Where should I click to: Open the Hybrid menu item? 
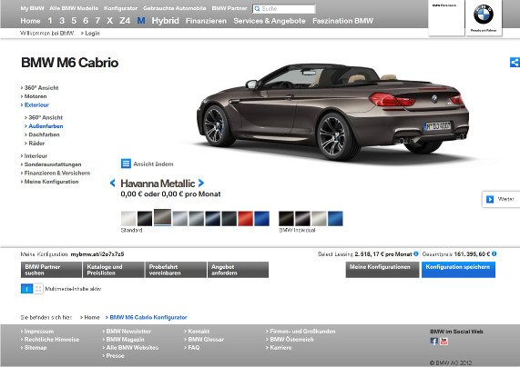point(165,21)
